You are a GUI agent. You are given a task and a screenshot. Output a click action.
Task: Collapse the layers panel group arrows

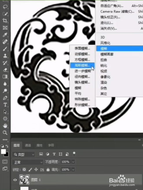coord(139,140)
